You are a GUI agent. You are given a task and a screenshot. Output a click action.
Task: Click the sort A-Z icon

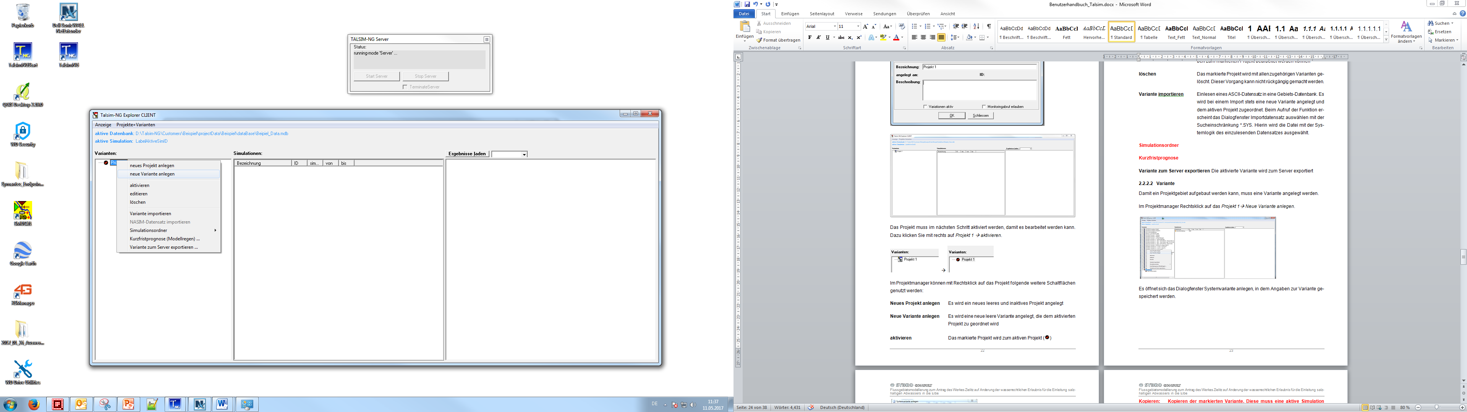tap(976, 26)
